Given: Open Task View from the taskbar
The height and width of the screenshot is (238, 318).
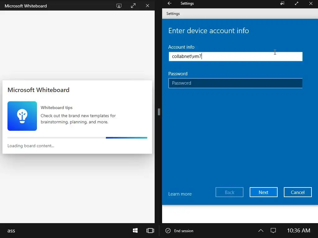Looking at the screenshot, I should (150, 231).
